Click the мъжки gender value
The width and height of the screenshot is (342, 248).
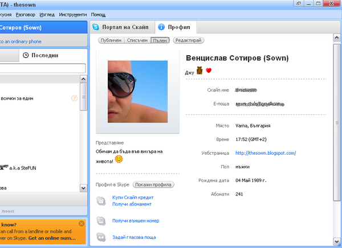243,167
